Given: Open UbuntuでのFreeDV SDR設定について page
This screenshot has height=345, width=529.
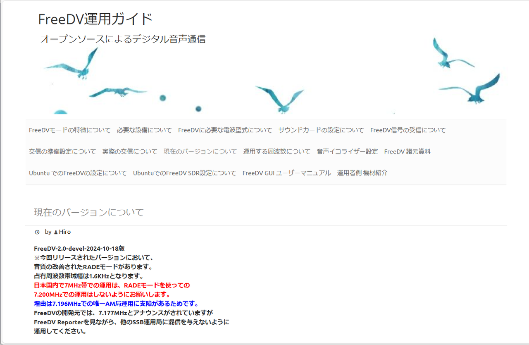Looking at the screenshot, I should point(185,173).
